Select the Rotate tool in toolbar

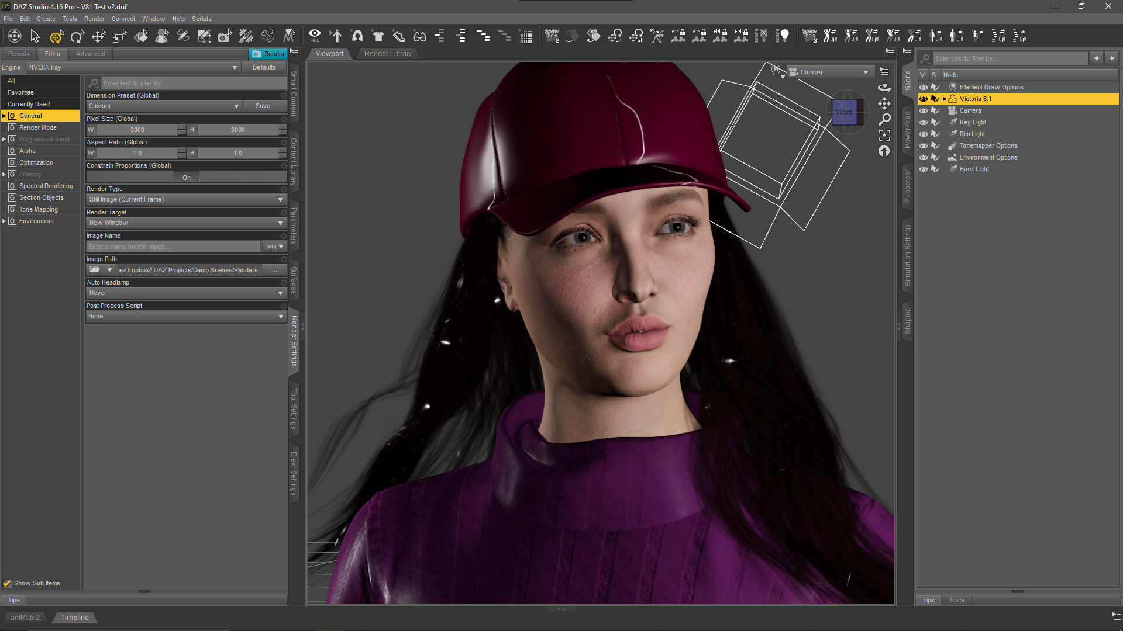point(77,37)
